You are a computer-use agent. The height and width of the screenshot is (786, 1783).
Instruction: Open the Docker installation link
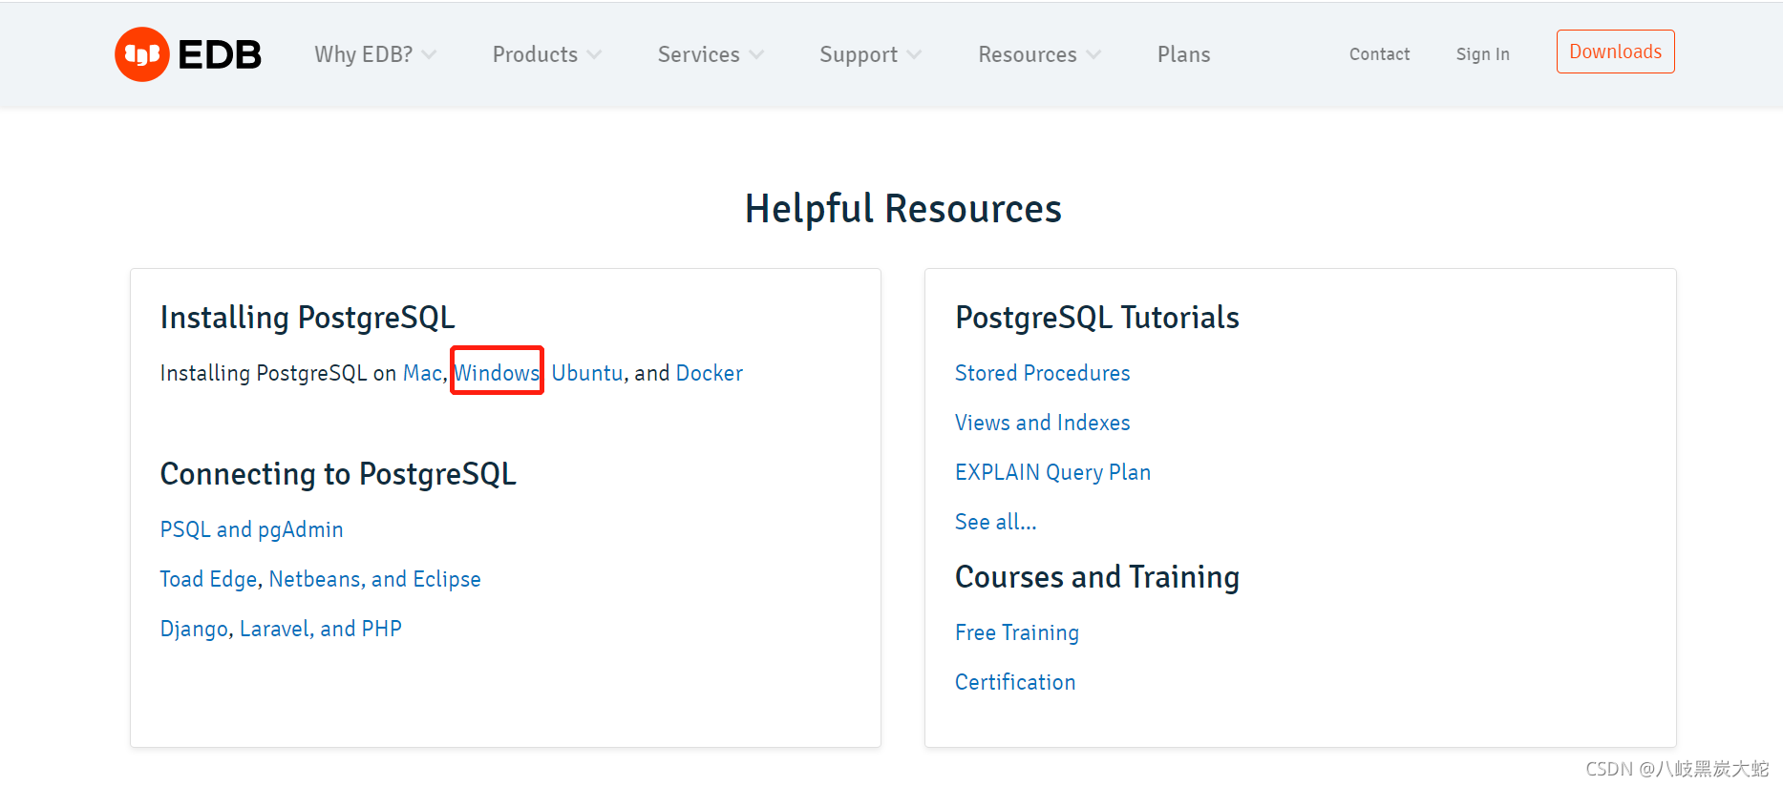(x=710, y=373)
